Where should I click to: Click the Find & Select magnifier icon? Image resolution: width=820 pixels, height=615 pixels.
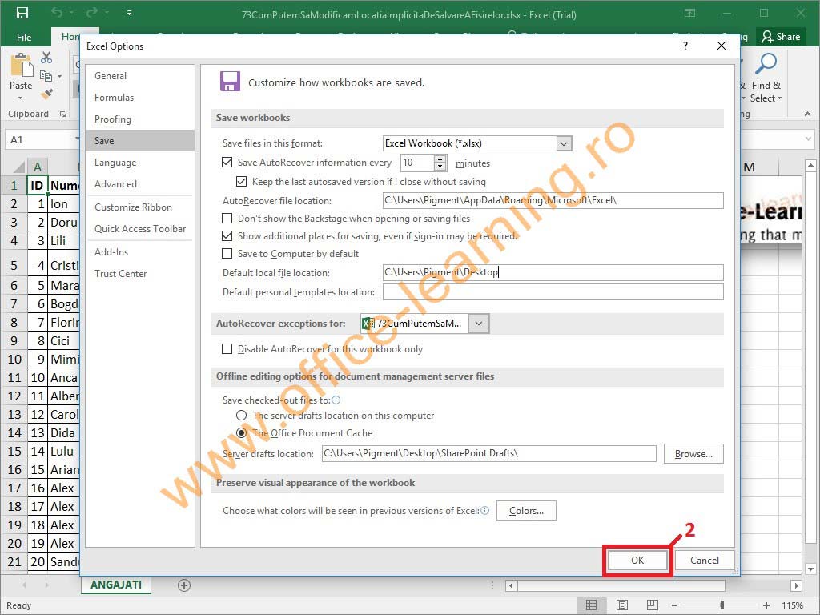[766, 64]
